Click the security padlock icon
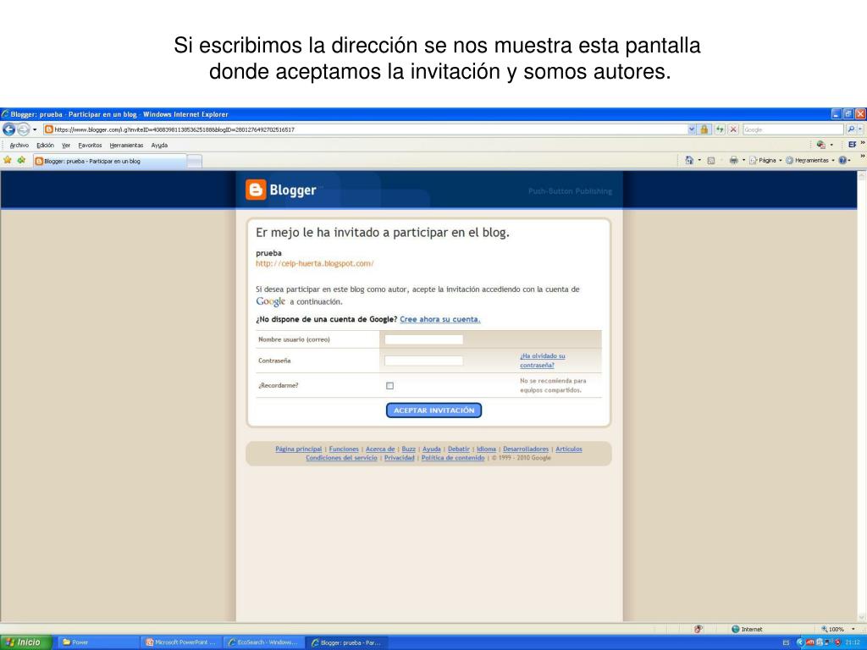The height and width of the screenshot is (650, 867). point(704,129)
